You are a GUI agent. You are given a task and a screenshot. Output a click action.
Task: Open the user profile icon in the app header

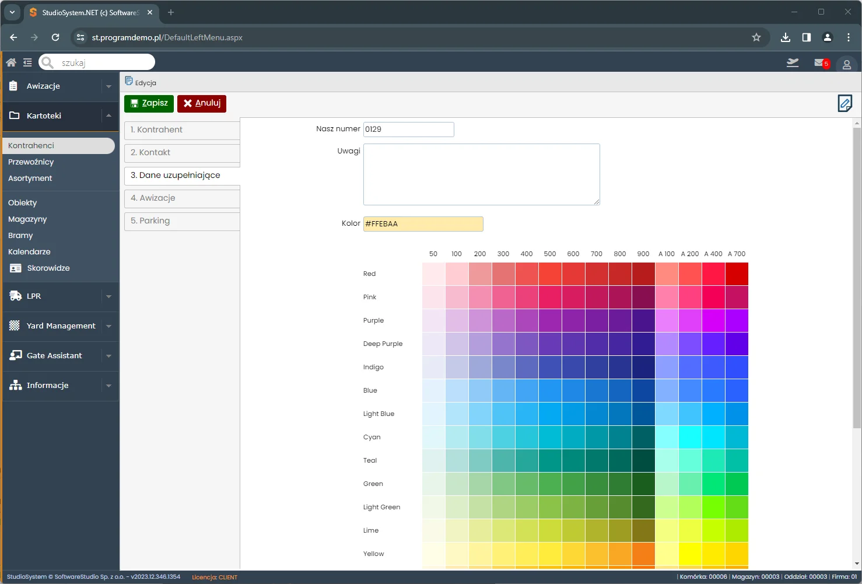click(x=847, y=64)
